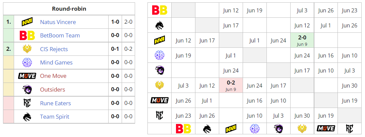This screenshot has height=137, width=365.
Task: Click Mind Games logo in standings list
Action: pyautogui.click(x=27, y=62)
